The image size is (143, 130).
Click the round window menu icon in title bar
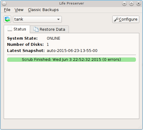pyautogui.click(x=4, y=4)
